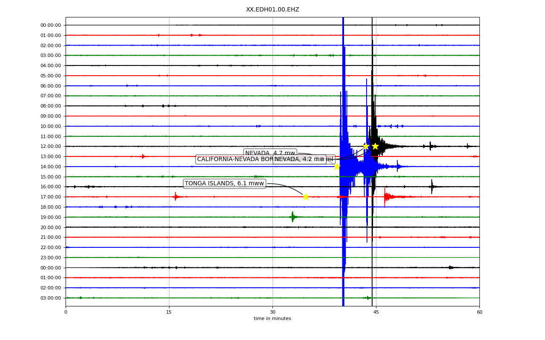Click the red spike on the 13:00:00 trace
The height and width of the screenshot is (340, 545).
click(x=143, y=156)
